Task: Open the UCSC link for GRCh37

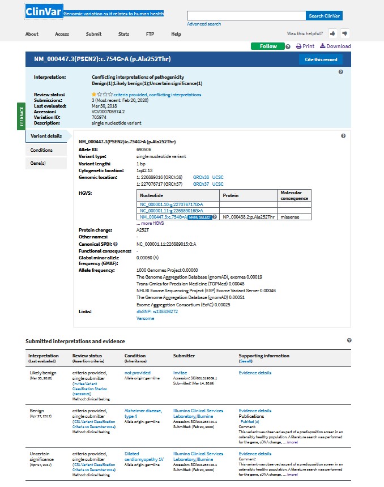Action: point(218,184)
